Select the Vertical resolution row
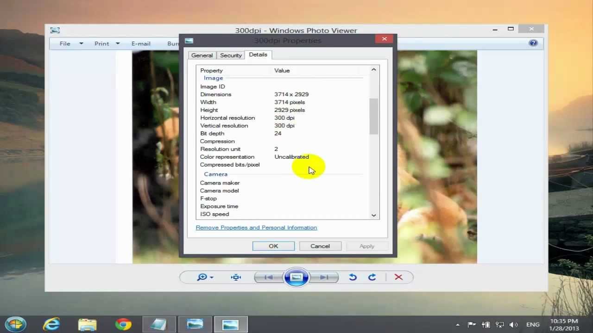The image size is (593, 333). [x=282, y=126]
